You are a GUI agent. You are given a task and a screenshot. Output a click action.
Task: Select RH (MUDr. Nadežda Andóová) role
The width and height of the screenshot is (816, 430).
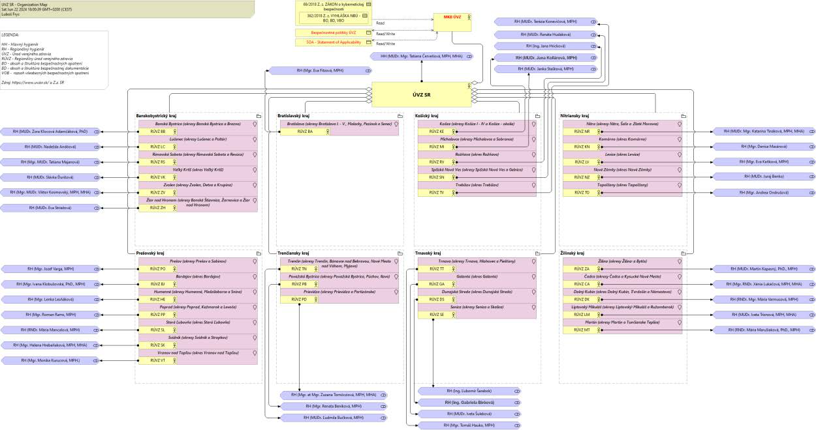pyautogui.click(x=50, y=147)
